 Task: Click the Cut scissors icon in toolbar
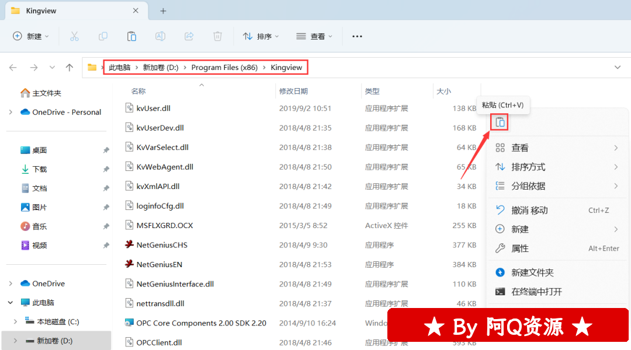tap(74, 37)
